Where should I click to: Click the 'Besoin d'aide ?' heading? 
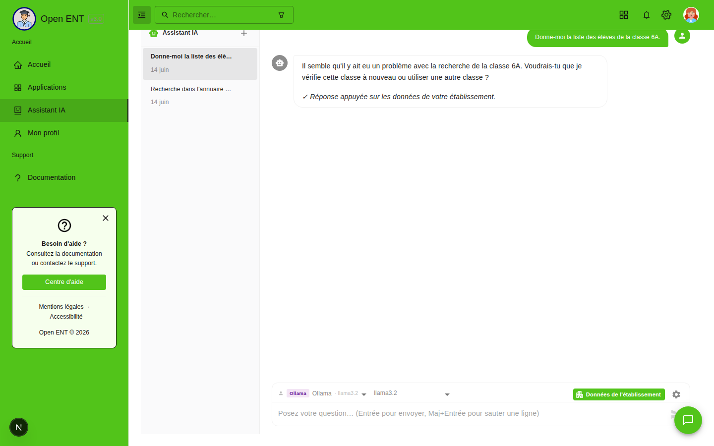pos(64,244)
